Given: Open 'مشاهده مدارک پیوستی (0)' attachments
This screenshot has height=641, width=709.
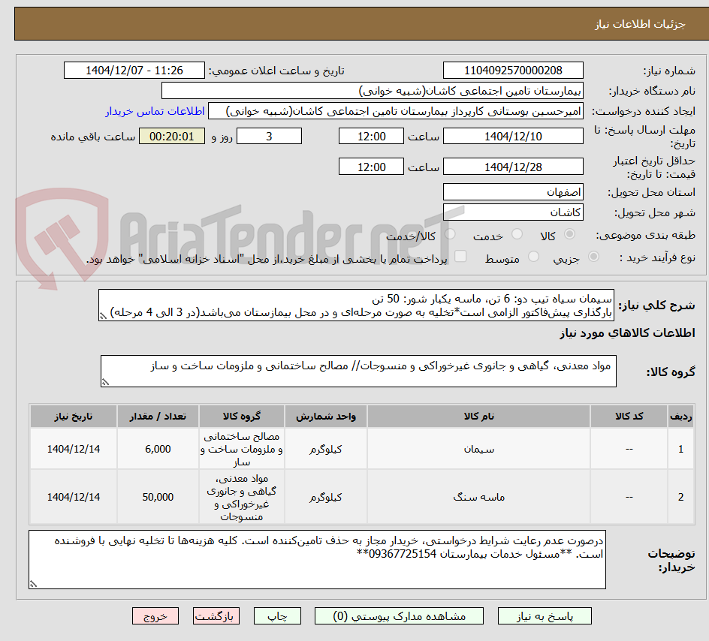Looking at the screenshot, I should pyautogui.click(x=399, y=616).
